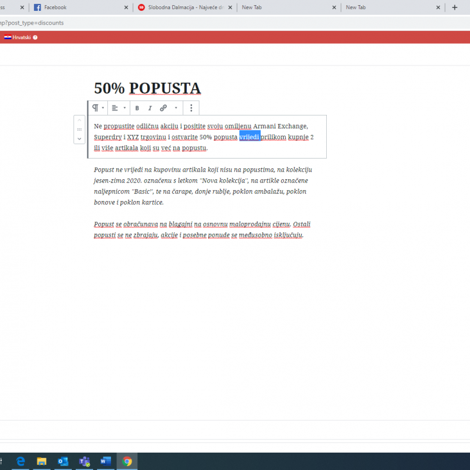Open block more options menu
The height and width of the screenshot is (470, 470).
pos(191,108)
